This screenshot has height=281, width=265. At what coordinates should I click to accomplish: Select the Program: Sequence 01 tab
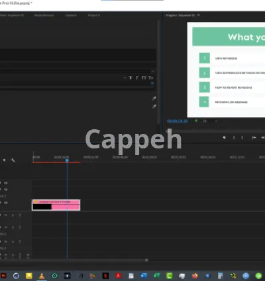coord(180,15)
